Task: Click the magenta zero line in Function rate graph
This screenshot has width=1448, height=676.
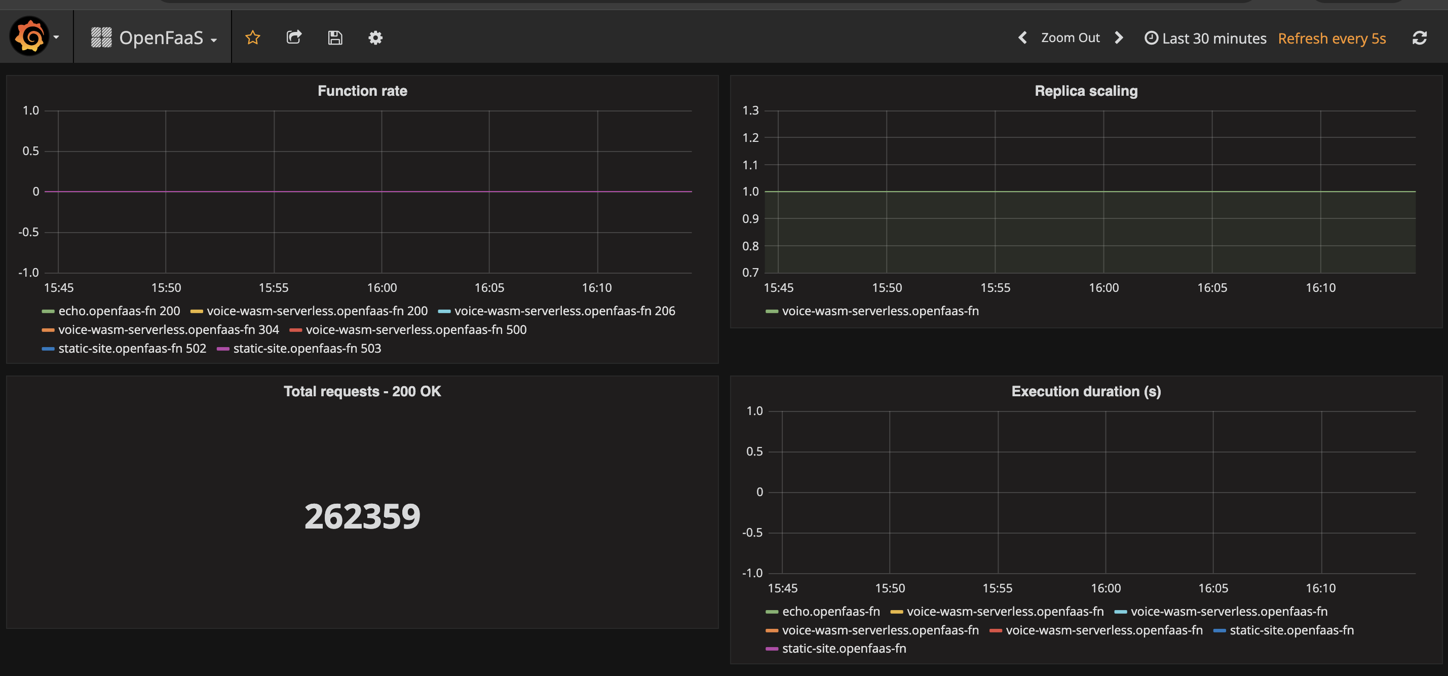Action: click(368, 192)
